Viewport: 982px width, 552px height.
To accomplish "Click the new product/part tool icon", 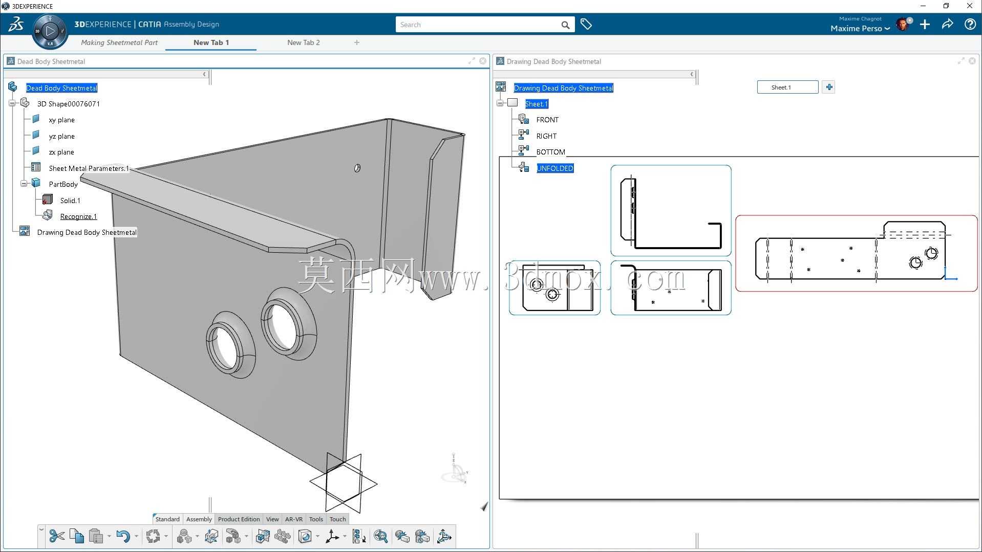I will pyautogui.click(x=233, y=536).
